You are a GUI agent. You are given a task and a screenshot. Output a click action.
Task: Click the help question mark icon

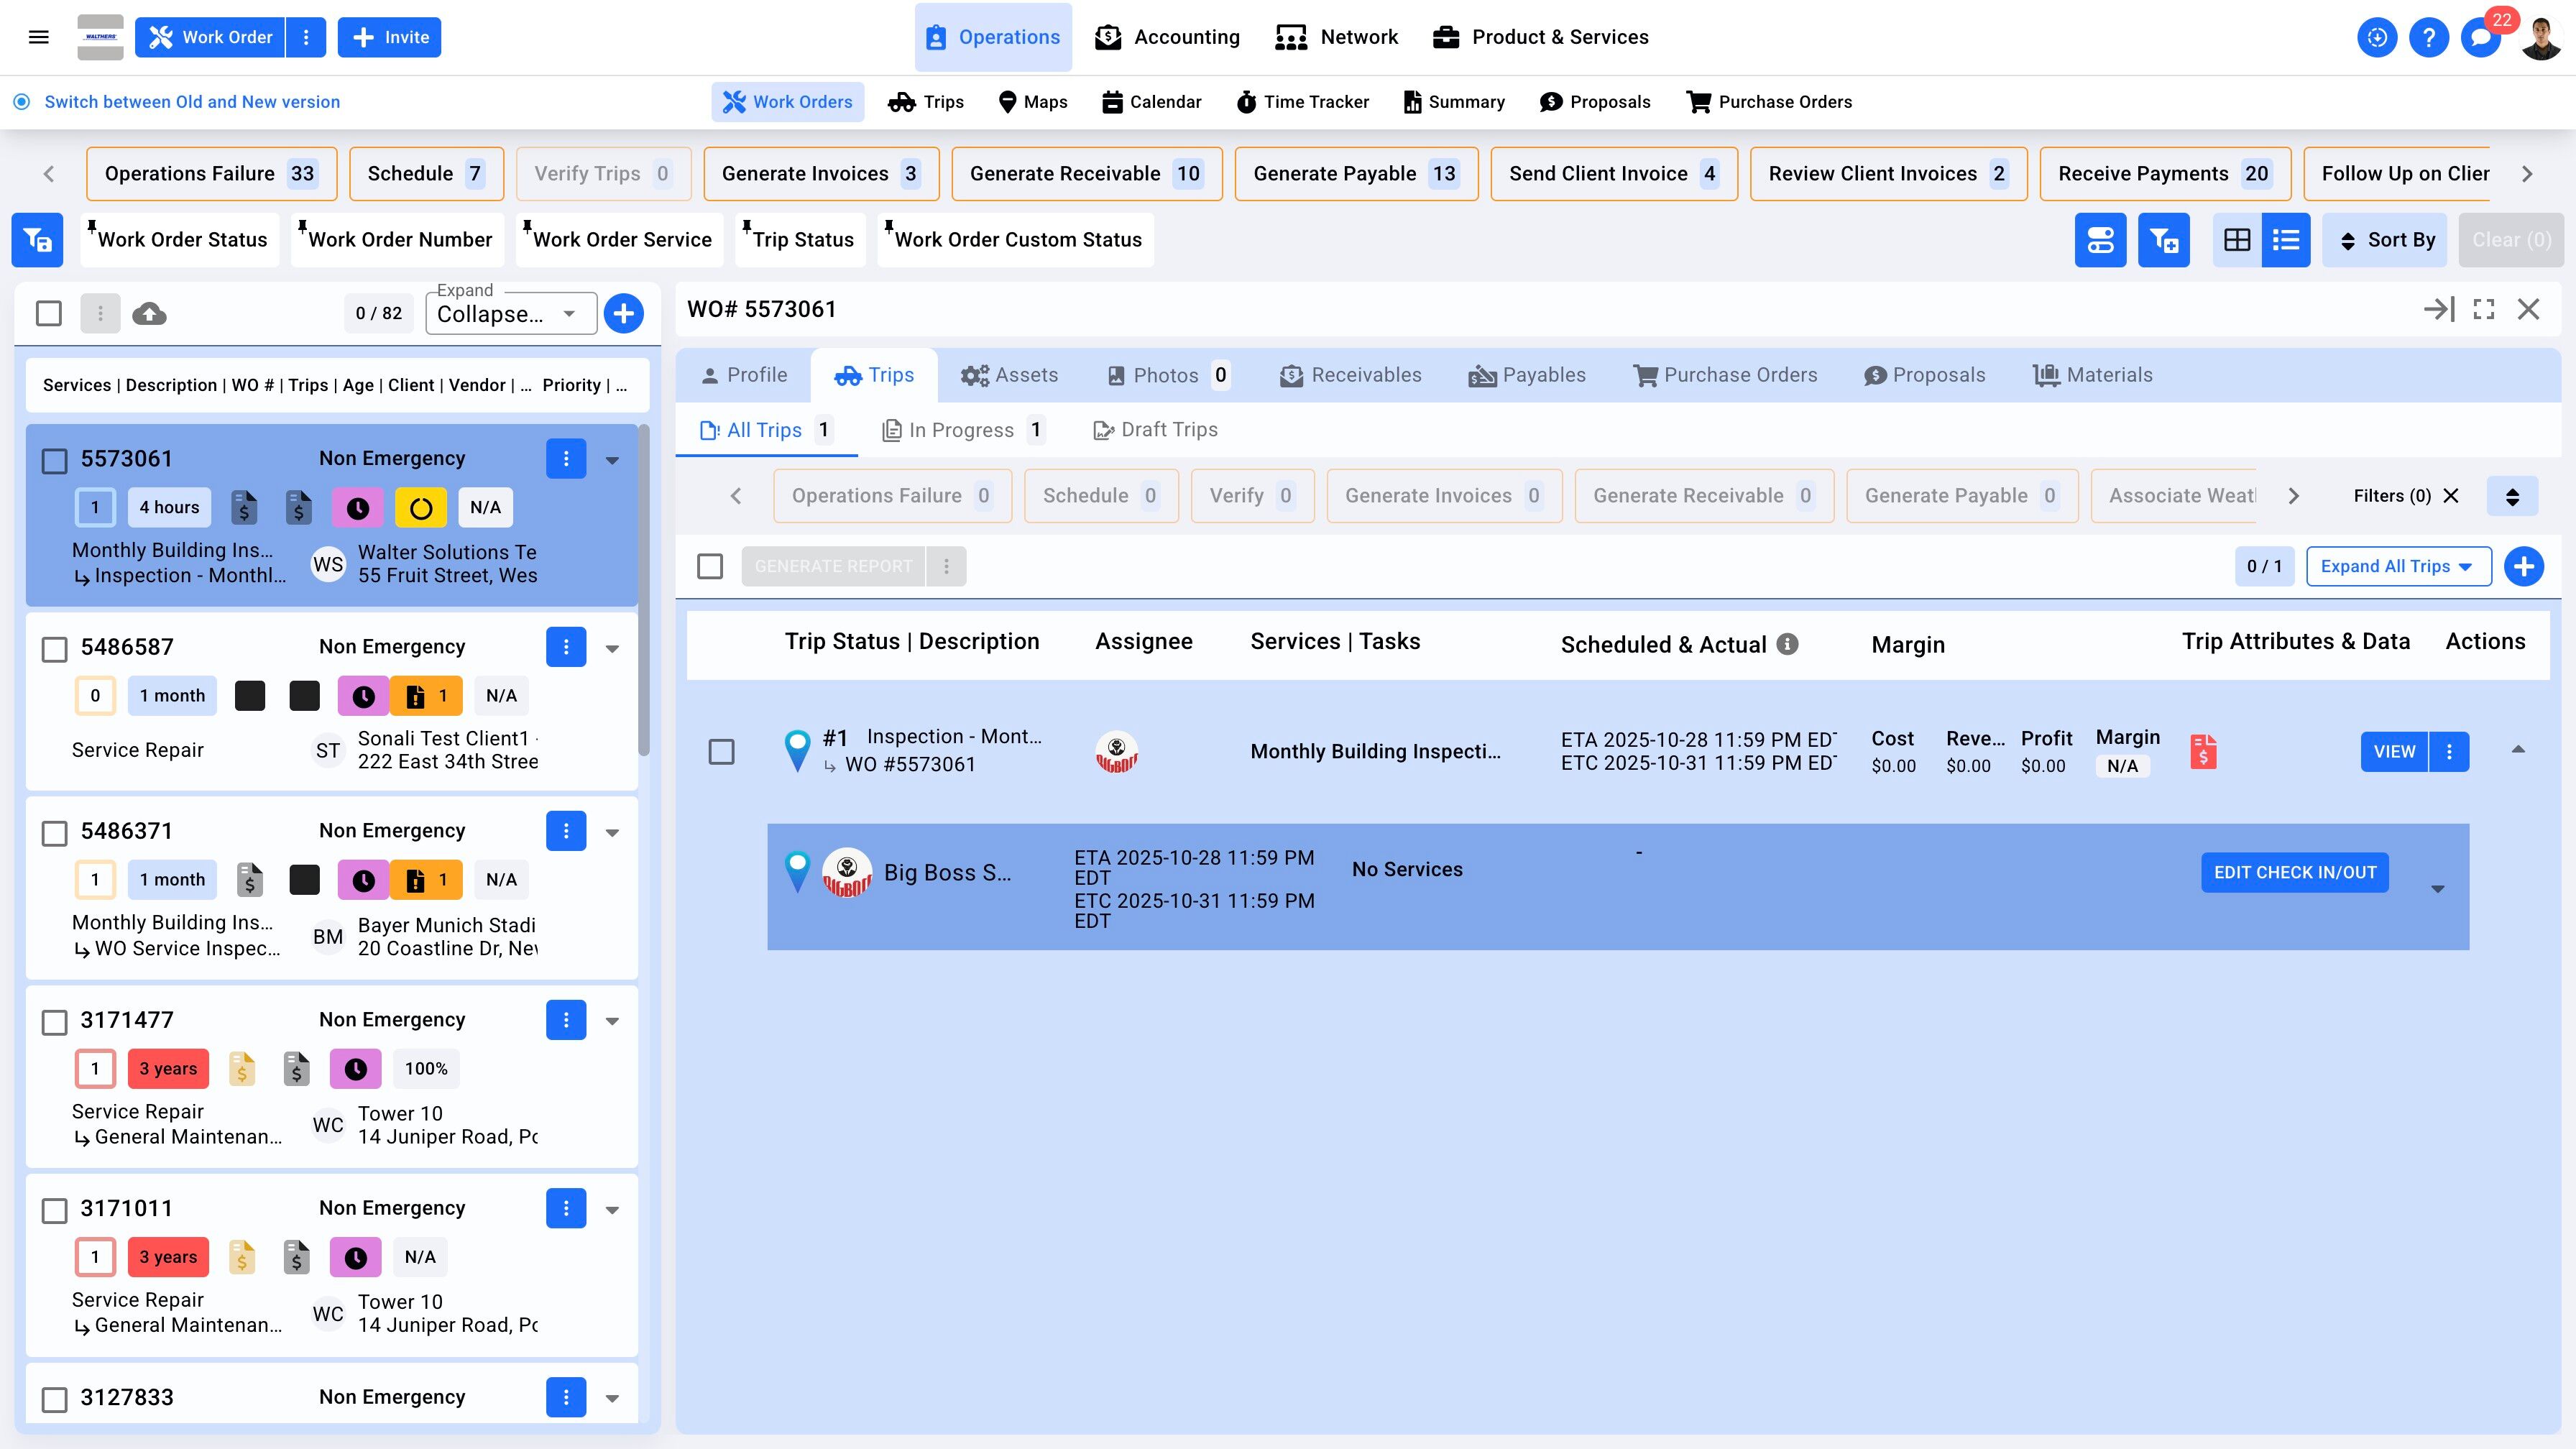tap(2428, 38)
